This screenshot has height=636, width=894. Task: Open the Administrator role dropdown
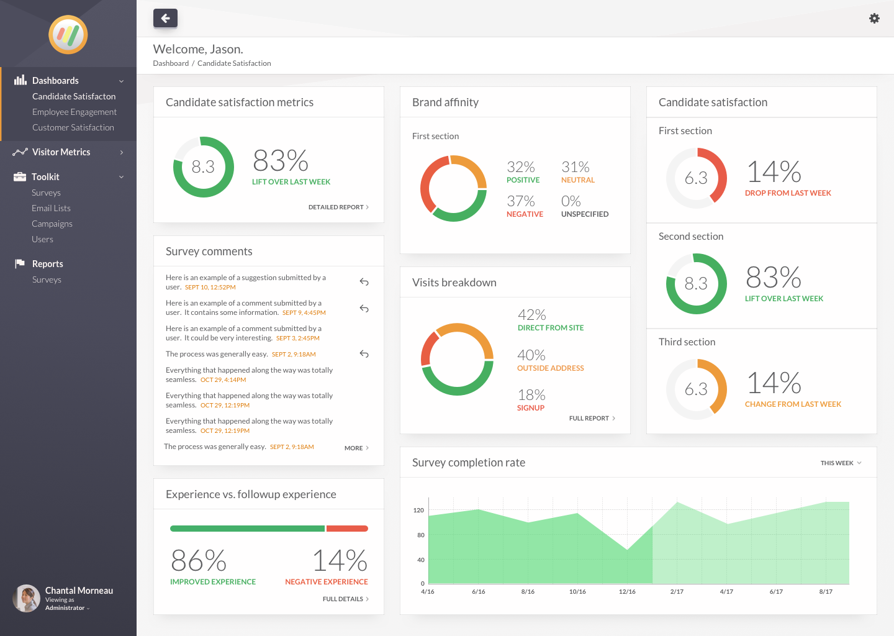[x=67, y=608]
